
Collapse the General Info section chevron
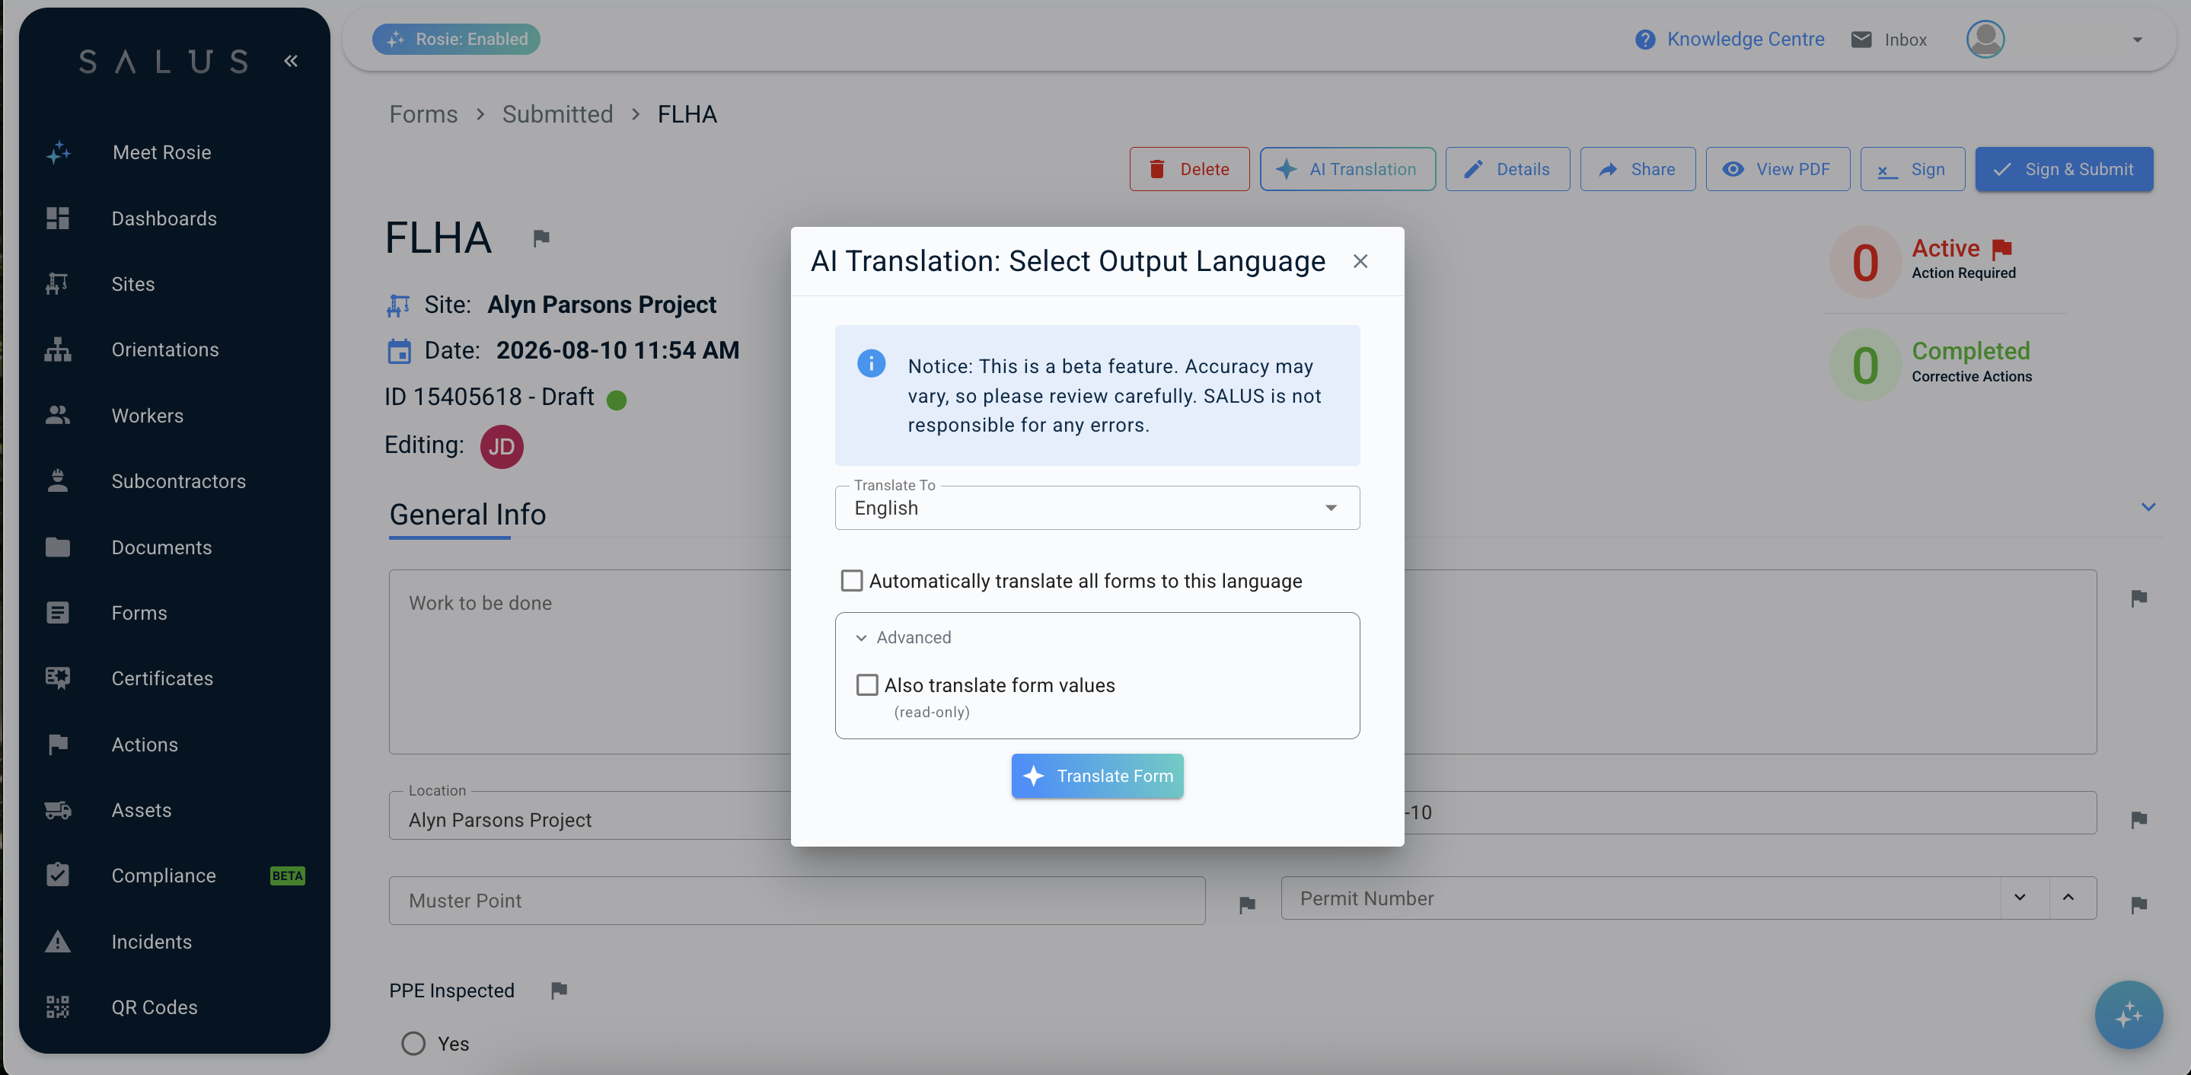coord(2148,507)
